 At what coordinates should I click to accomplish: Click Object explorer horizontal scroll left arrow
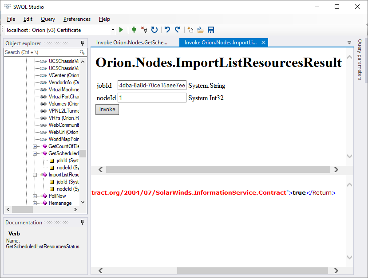point(8,210)
